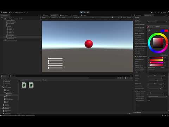Open the color mode dropdown below the color wheel
This screenshot has height=127, width=169.
(164, 55)
